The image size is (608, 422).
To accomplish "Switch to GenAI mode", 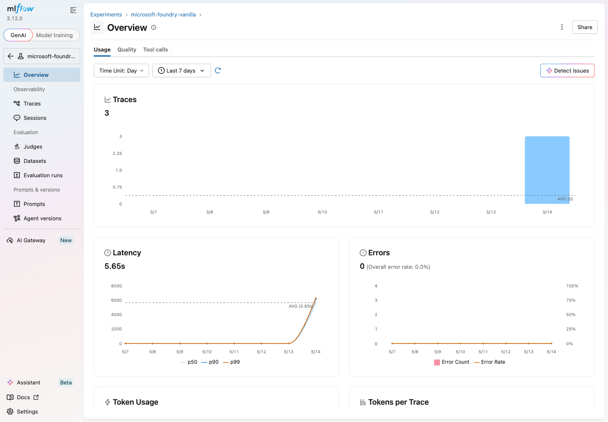I will pos(18,35).
